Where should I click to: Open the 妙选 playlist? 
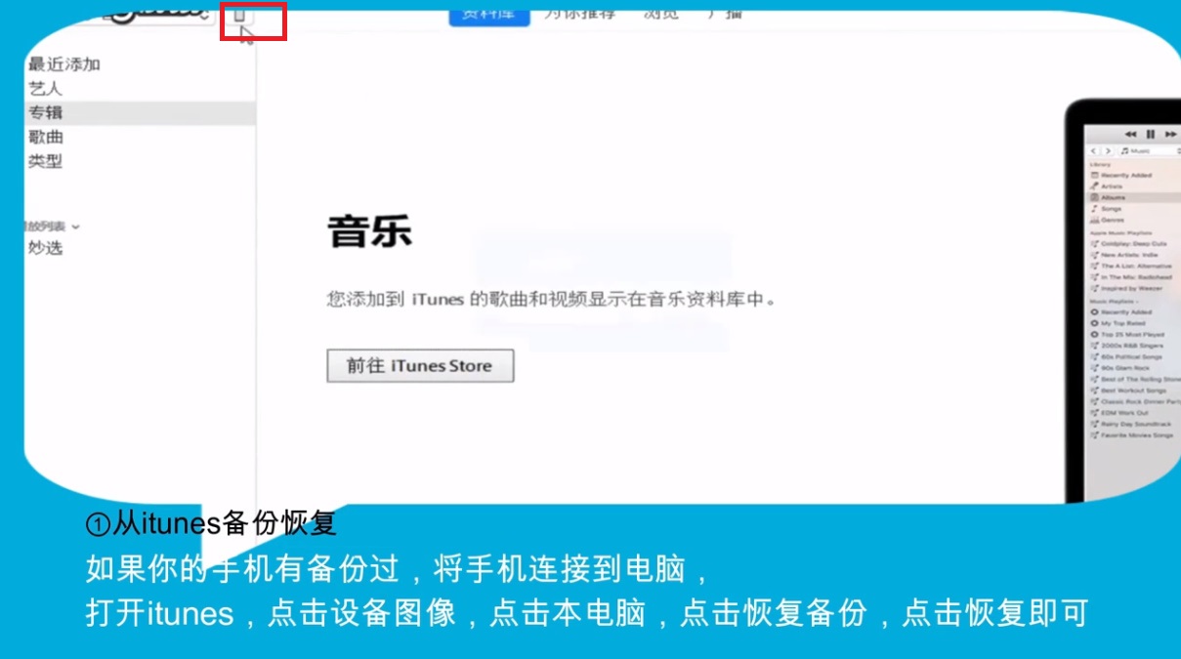click(45, 248)
